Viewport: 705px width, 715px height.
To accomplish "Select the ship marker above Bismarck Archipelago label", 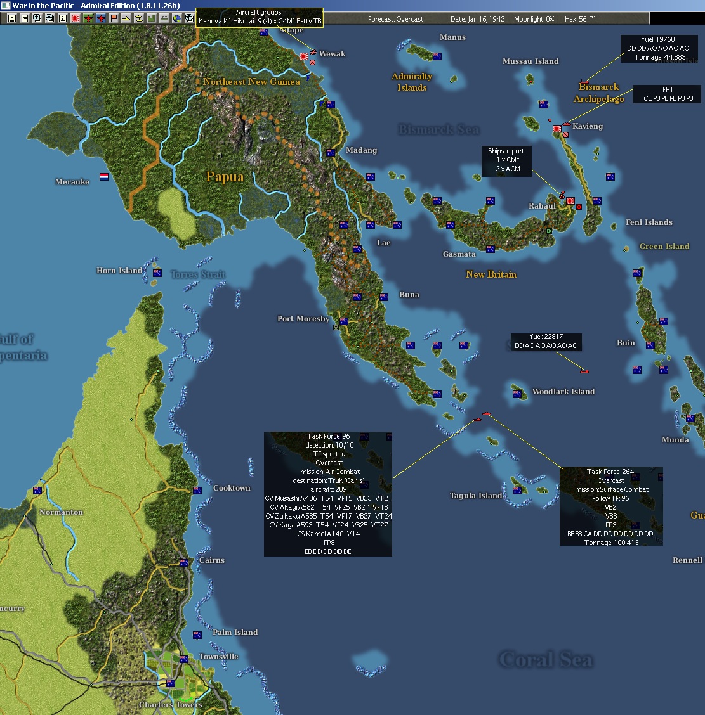I will (x=584, y=82).
